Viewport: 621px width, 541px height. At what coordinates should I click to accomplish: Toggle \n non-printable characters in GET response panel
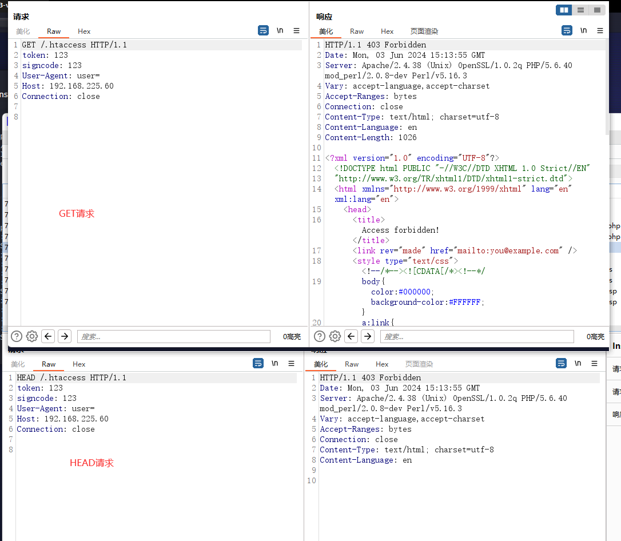pos(583,30)
